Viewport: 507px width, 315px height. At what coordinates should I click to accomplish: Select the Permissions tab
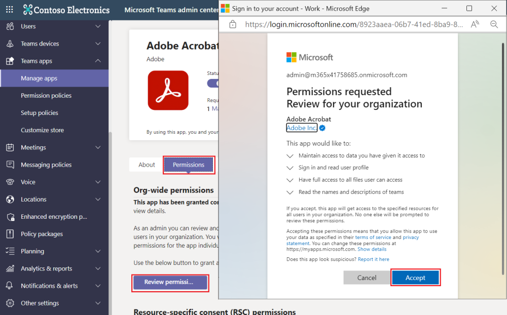pos(189,165)
